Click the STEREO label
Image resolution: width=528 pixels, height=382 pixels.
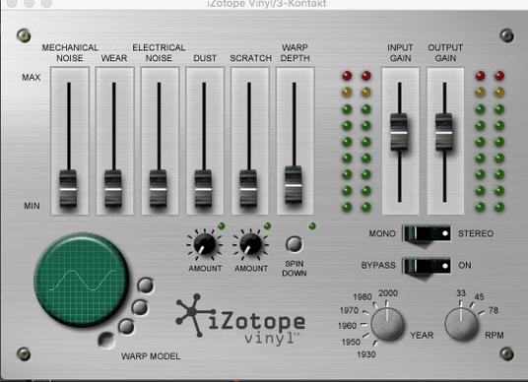tap(476, 233)
